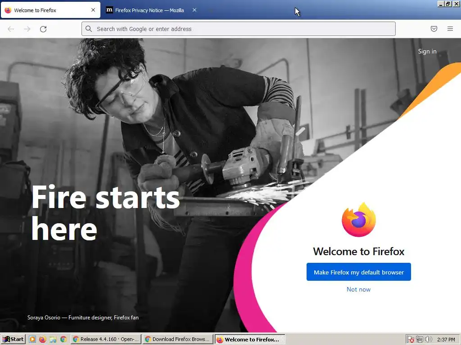Screen dimensions: 461x345
Task: Click the Firefox logo above the welcome heading
Action: (x=359, y=220)
